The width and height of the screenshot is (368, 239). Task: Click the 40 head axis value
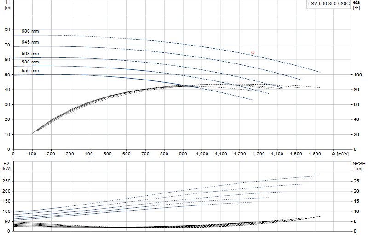[x=7, y=90]
